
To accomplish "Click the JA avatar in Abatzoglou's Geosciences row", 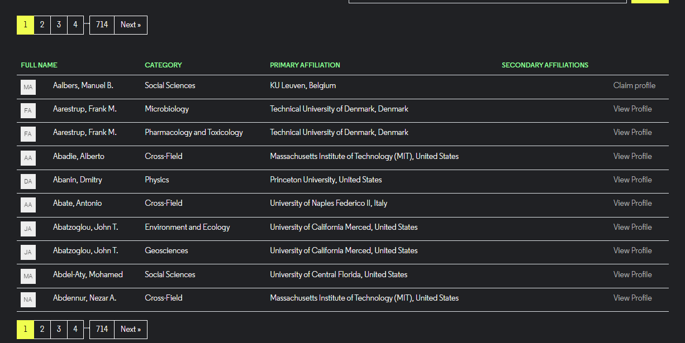I will pos(28,252).
